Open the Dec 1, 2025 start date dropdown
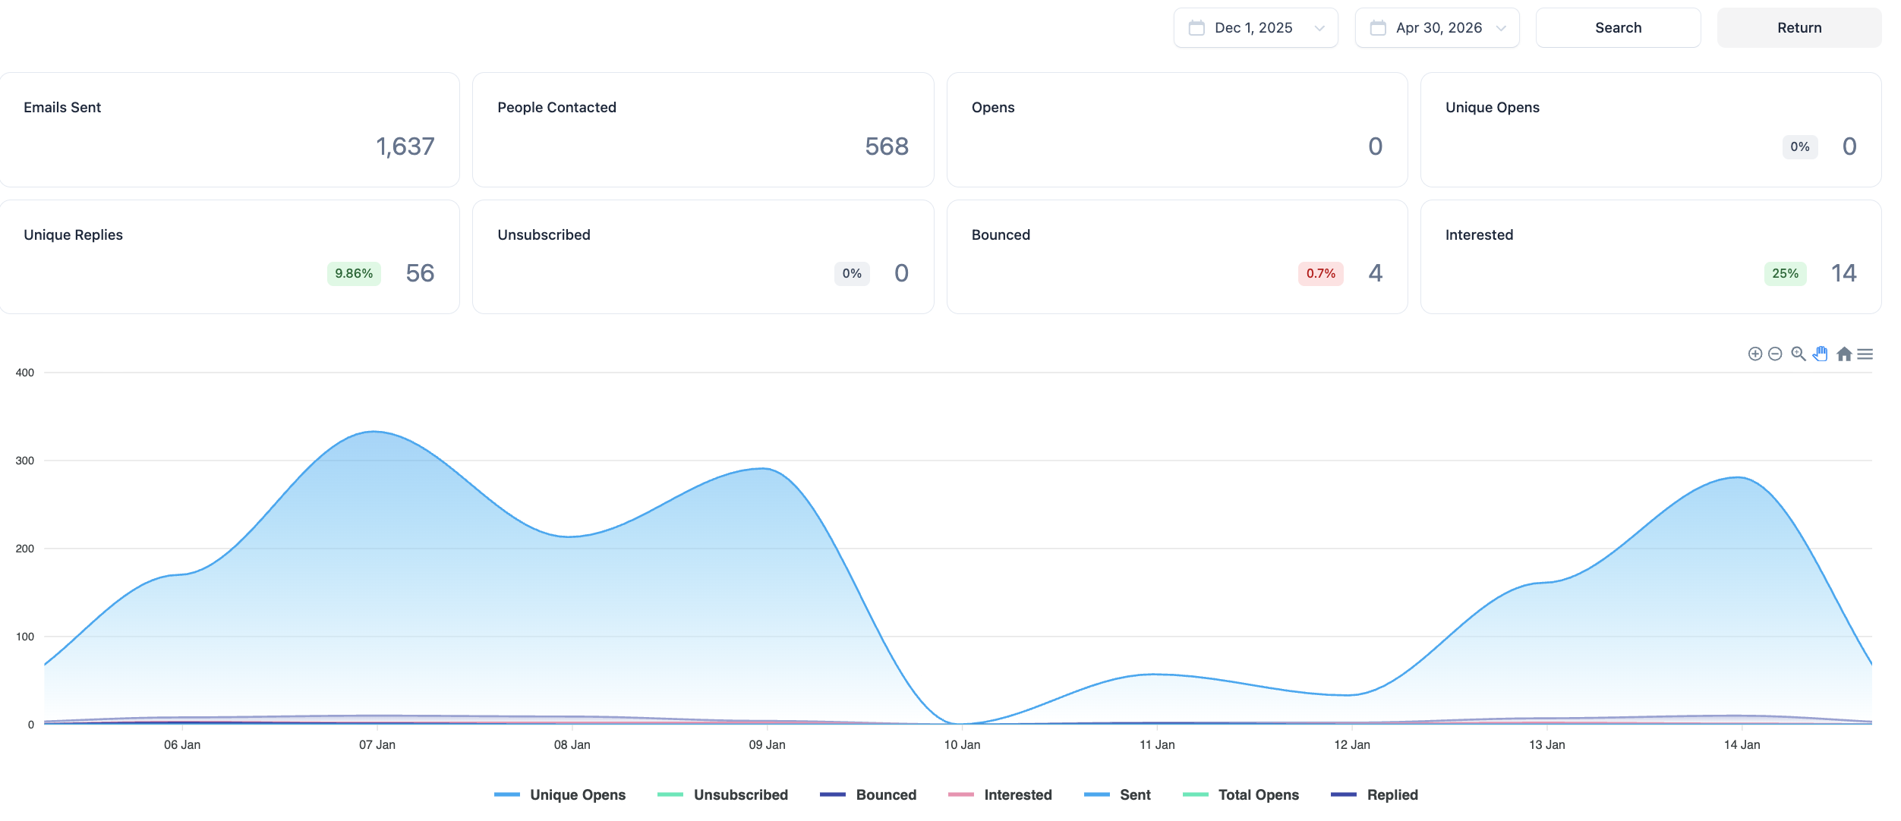1901x821 pixels. coord(1256,28)
